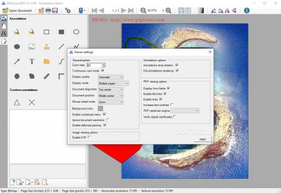
Task: Select the arrow annotation tool
Action: [17, 62]
